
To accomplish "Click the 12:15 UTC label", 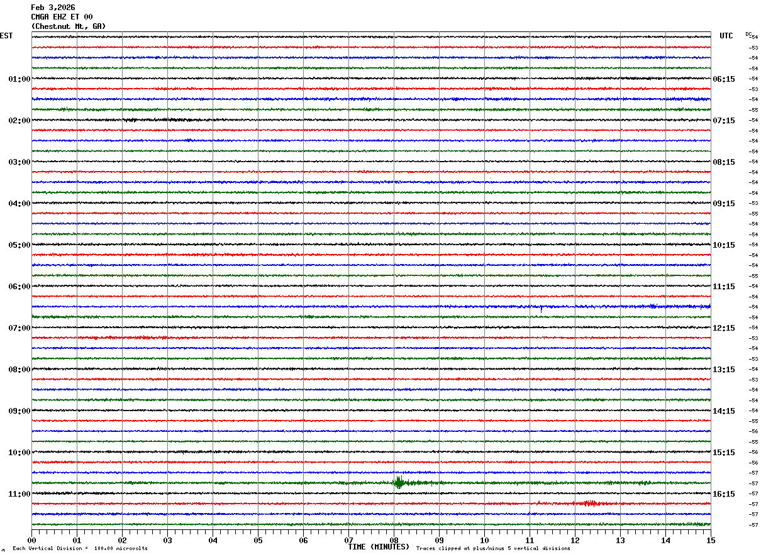I will coord(723,328).
